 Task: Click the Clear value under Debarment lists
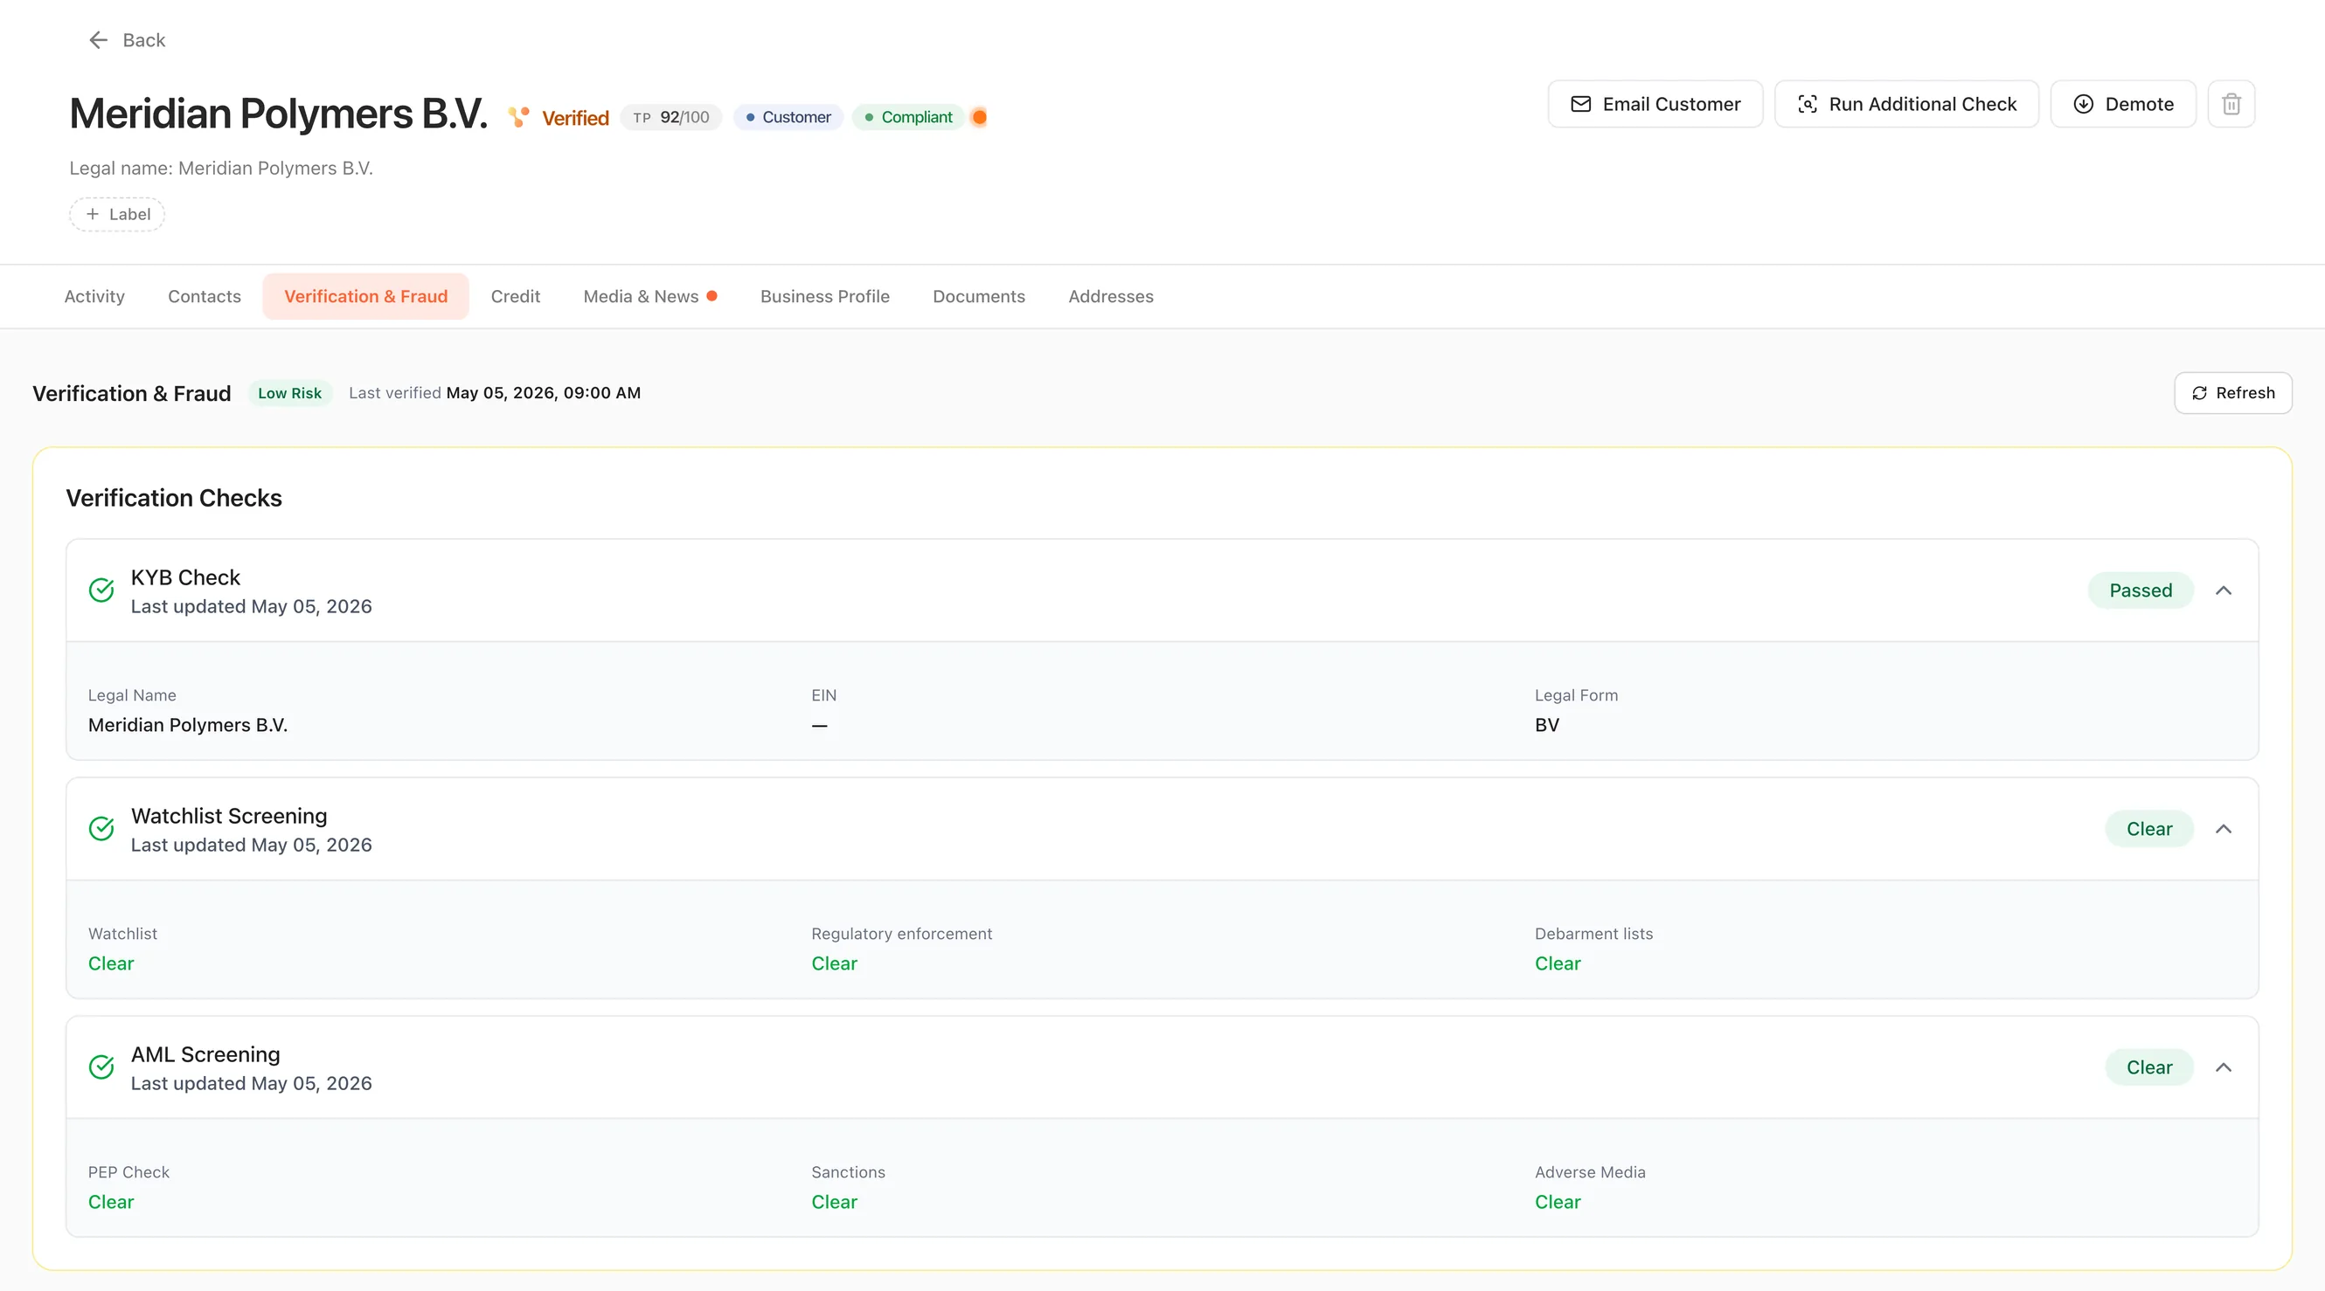coord(1558,963)
